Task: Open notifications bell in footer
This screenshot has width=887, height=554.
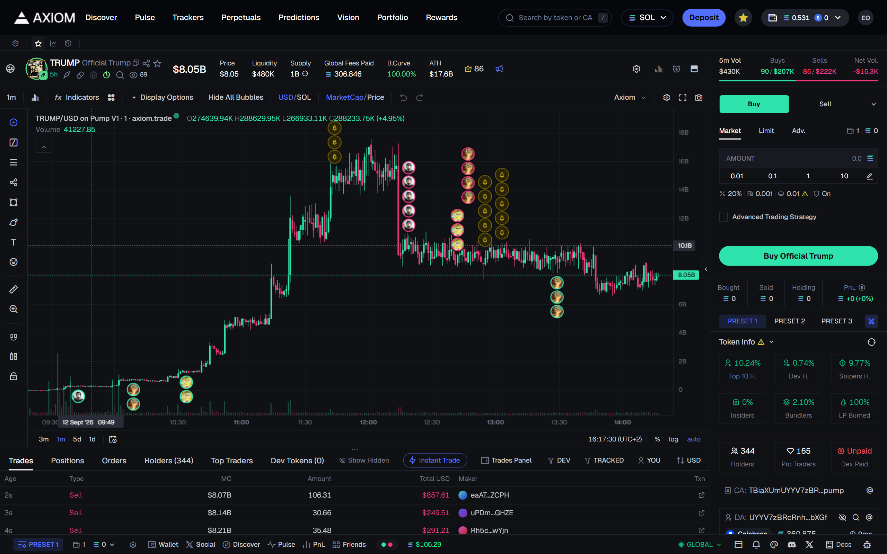Action: tap(756, 544)
